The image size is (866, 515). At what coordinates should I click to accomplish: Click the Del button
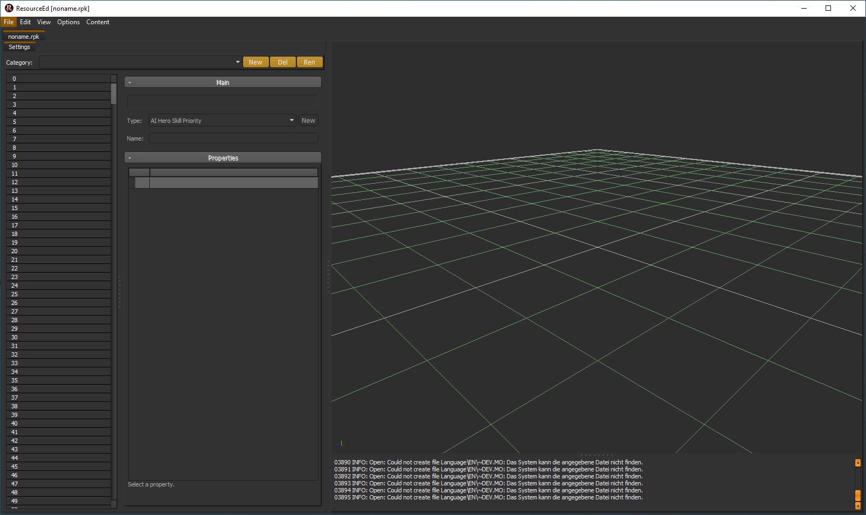coord(282,62)
